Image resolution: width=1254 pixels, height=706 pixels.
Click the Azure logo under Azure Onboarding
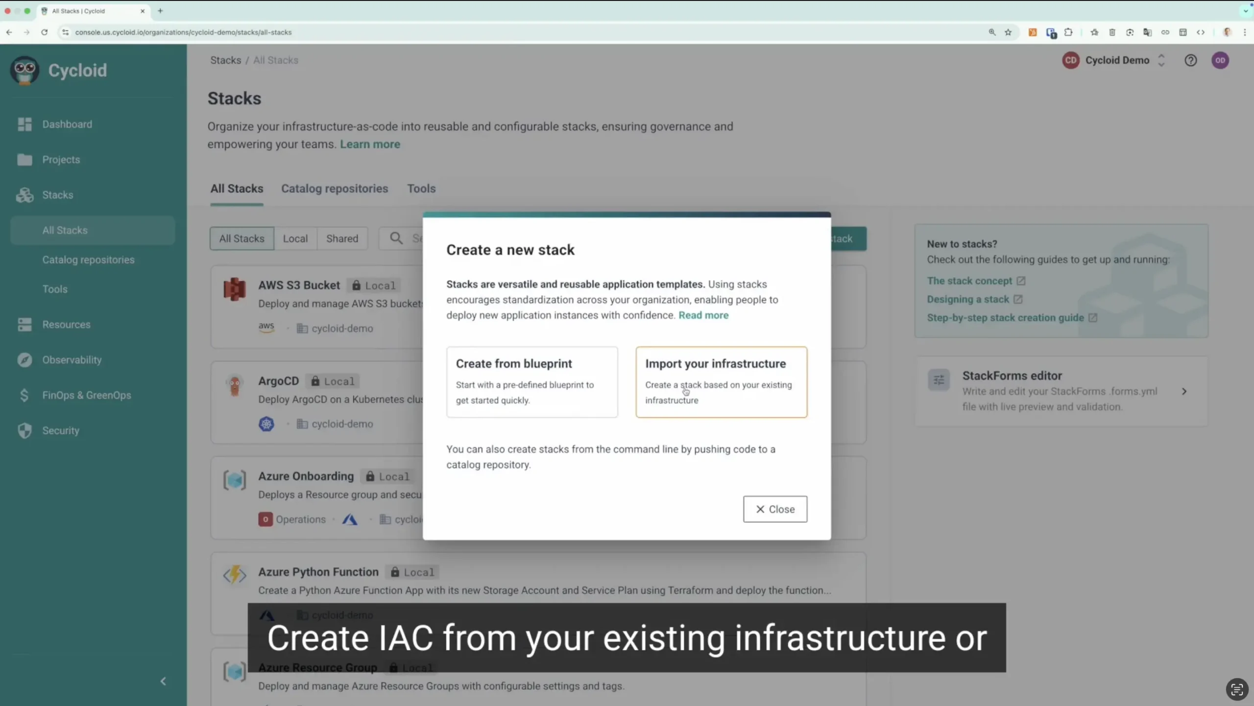(350, 519)
